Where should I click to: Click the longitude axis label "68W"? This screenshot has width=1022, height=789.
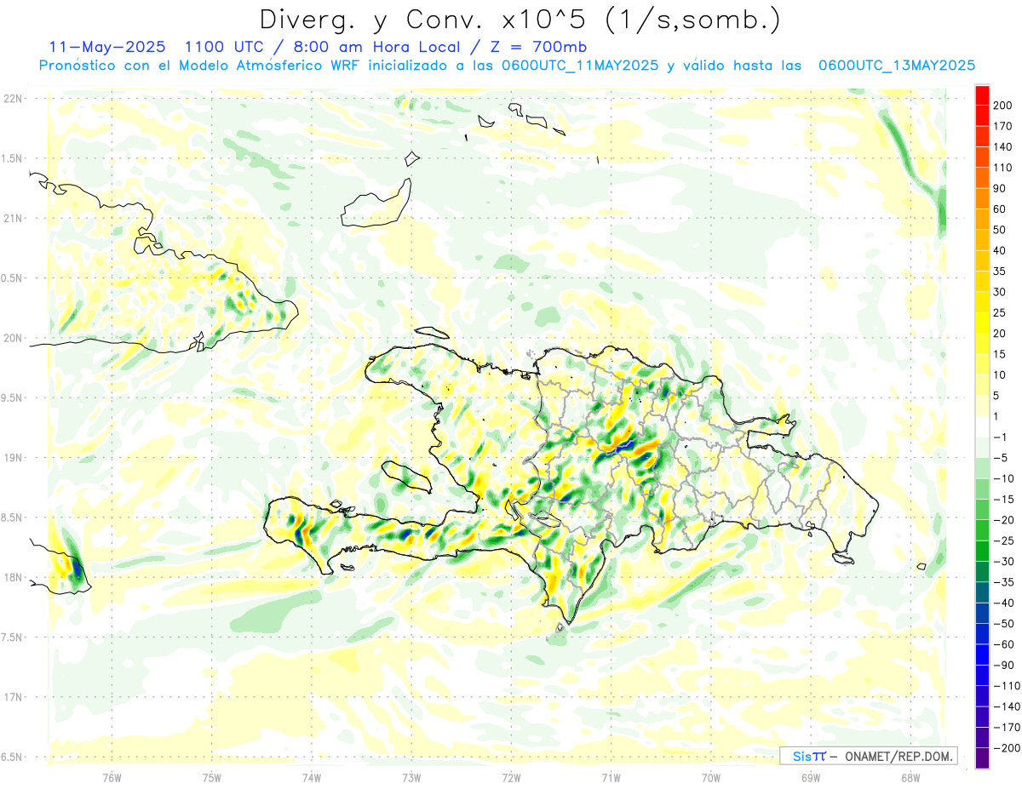click(x=910, y=778)
